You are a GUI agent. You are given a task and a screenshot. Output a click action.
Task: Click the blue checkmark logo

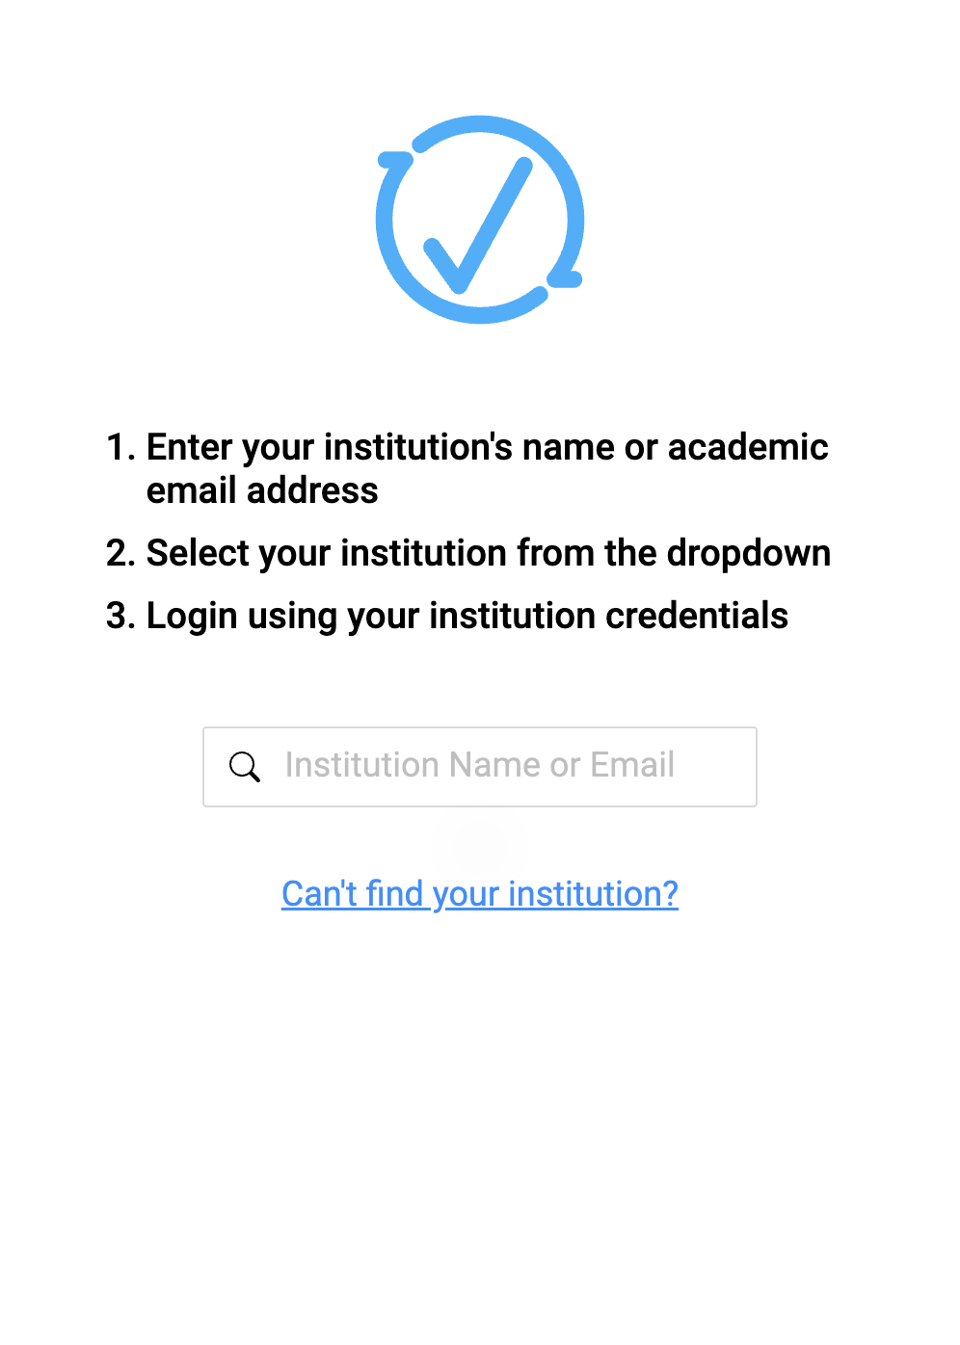[x=480, y=220]
